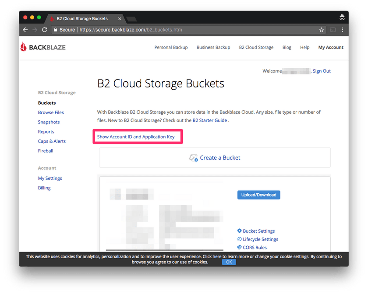Go to the Blog page
The height and width of the screenshot is (294, 368).
click(x=287, y=47)
